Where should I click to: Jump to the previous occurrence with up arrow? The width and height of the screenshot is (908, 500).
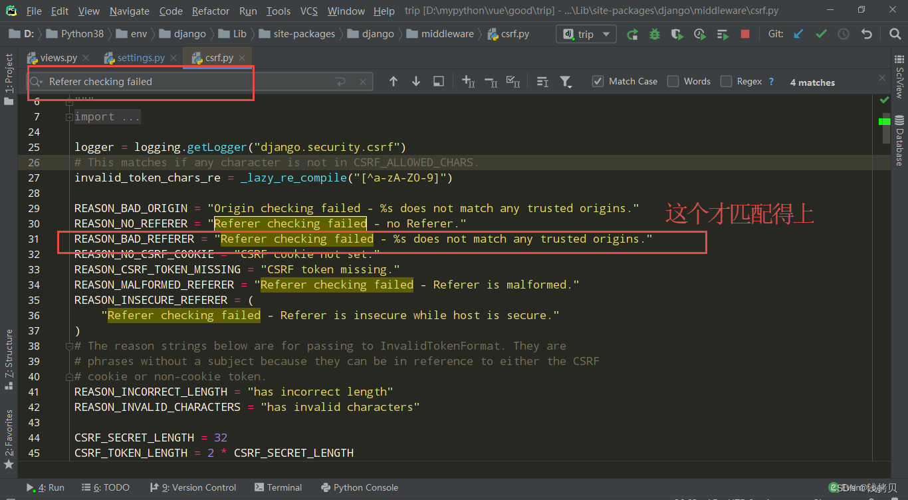394,81
